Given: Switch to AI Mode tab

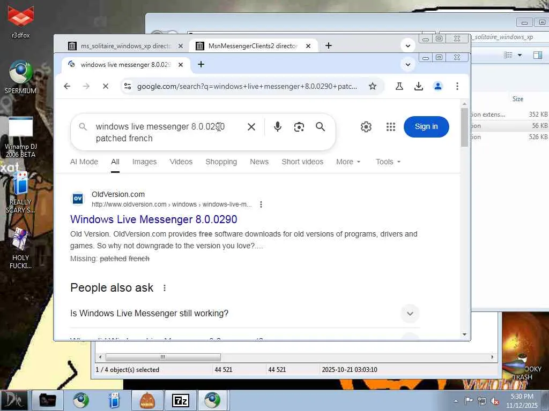Looking at the screenshot, I should [x=84, y=162].
